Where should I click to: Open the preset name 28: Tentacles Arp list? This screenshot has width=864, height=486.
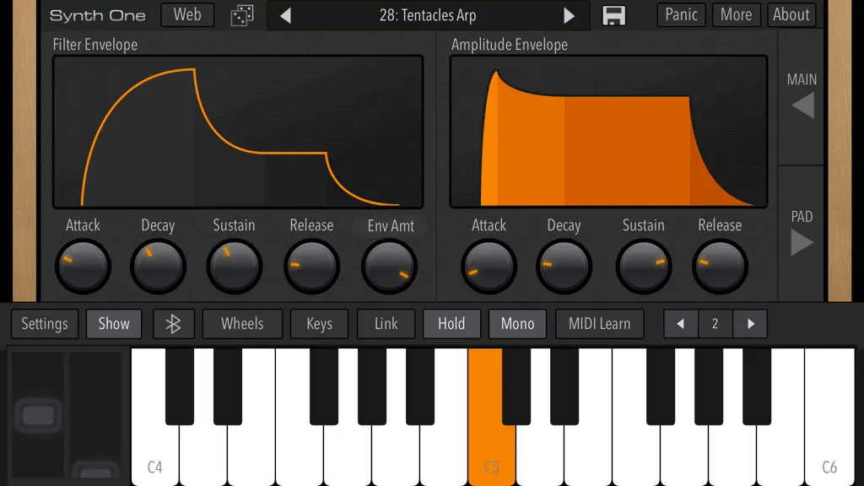point(428,15)
